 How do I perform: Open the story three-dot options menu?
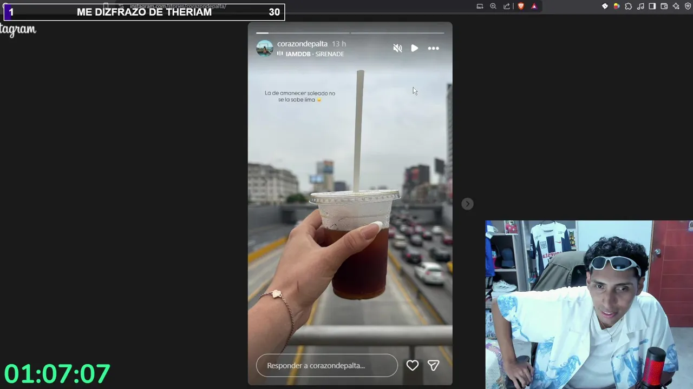pos(434,48)
